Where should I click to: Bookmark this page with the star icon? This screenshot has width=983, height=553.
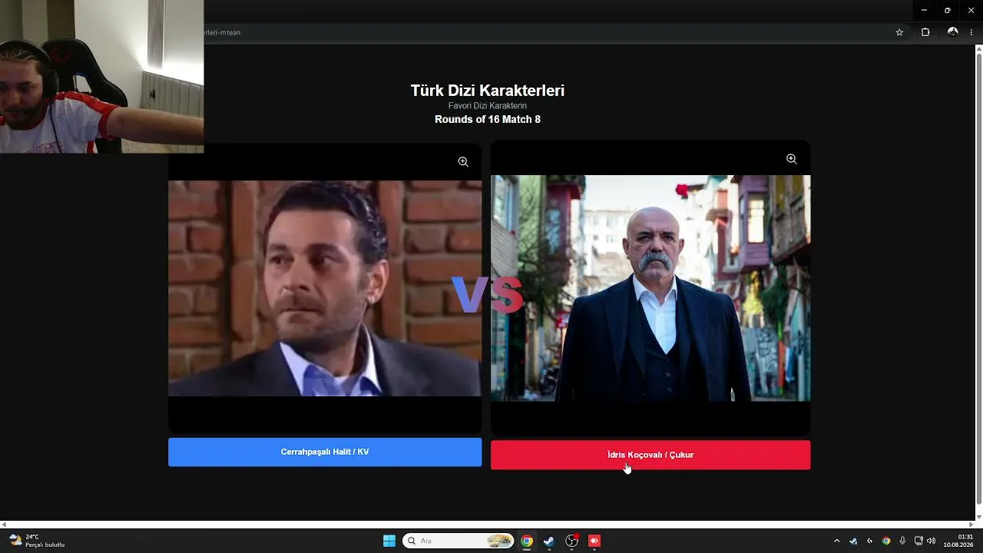pyautogui.click(x=899, y=32)
